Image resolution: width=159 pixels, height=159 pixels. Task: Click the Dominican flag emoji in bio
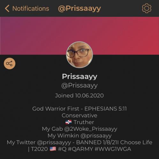coord(68,122)
